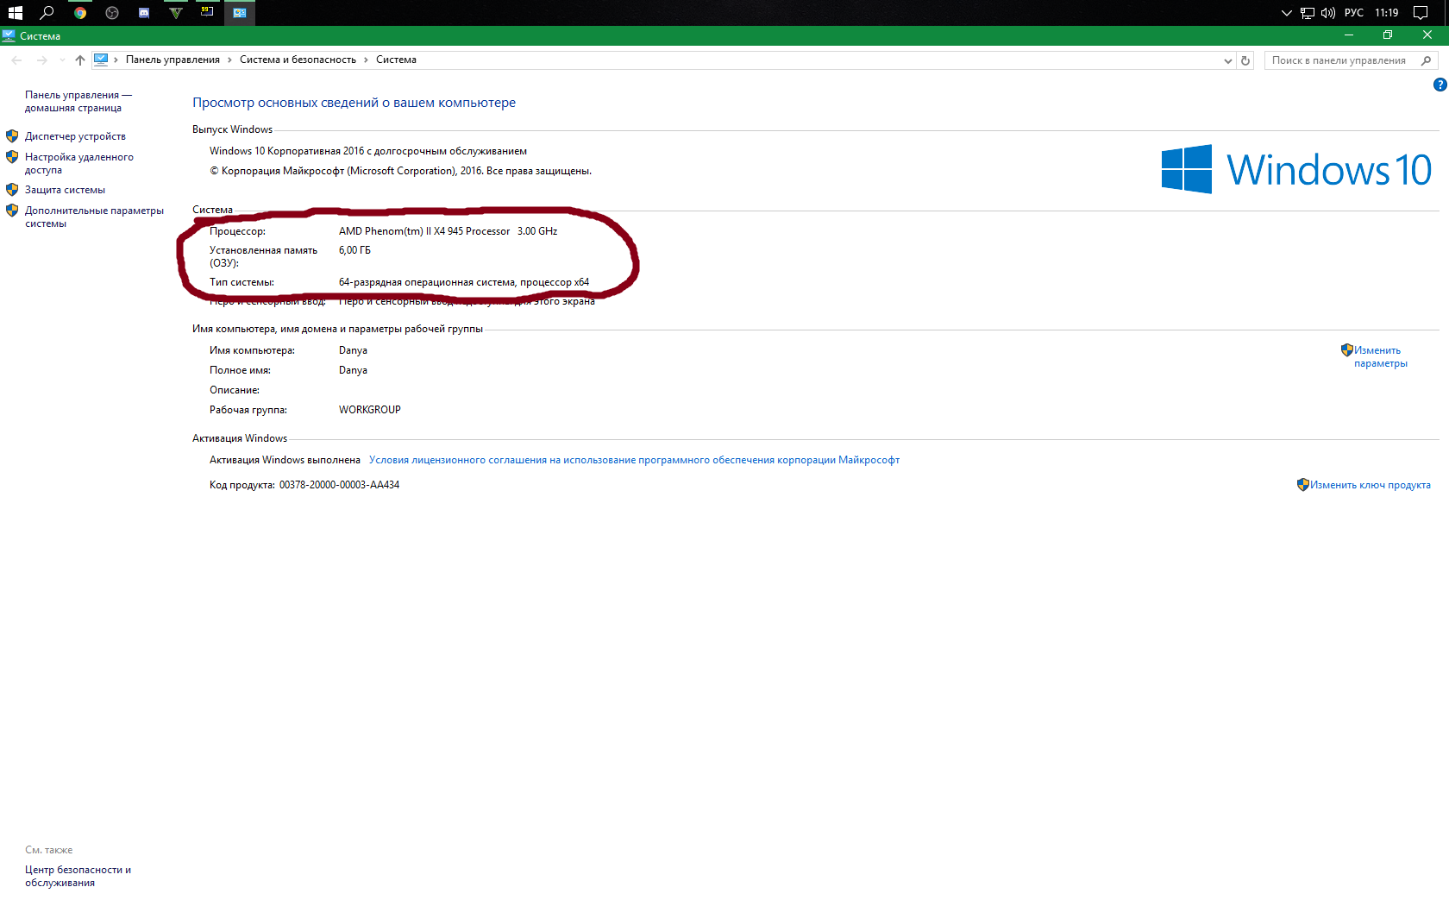Select the Control Panel taskbar button
Screen dimensions: 1449x906
[x=240, y=12]
